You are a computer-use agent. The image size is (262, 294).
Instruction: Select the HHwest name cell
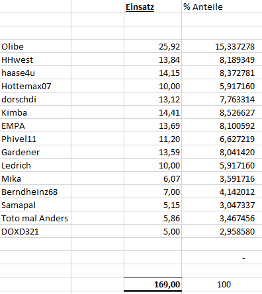pos(36,59)
